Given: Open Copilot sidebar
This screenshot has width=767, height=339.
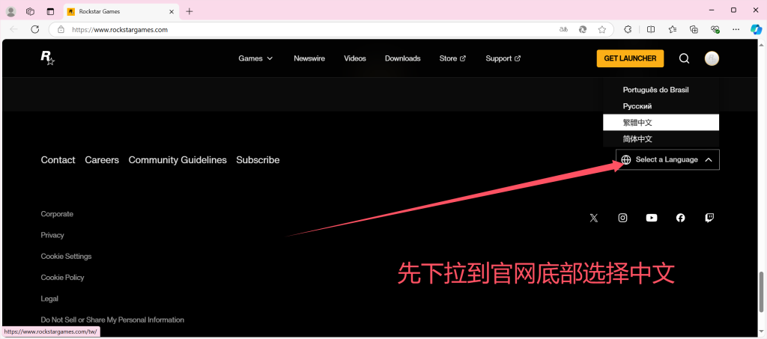Looking at the screenshot, I should tap(757, 29).
